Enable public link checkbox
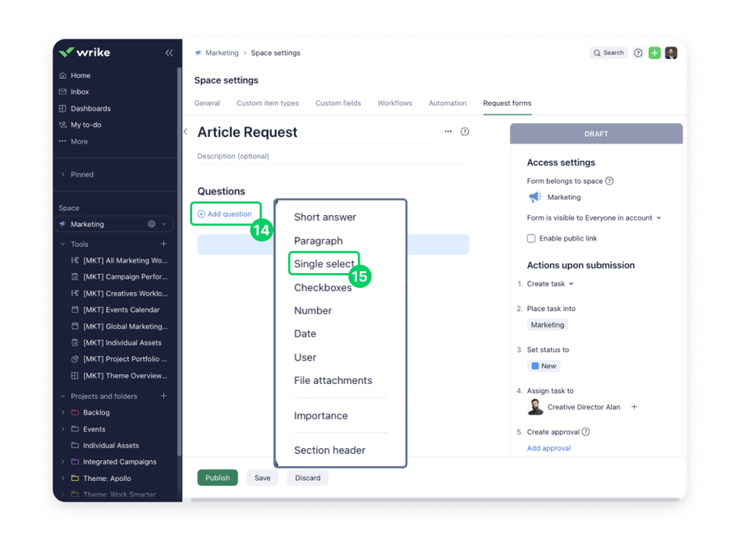 coord(531,238)
